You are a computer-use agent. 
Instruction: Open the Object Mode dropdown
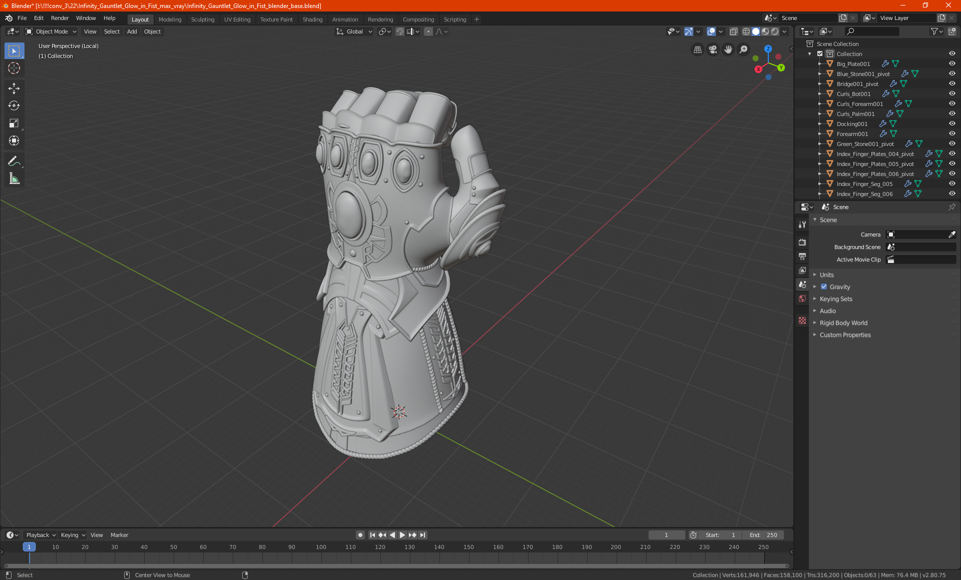click(51, 31)
